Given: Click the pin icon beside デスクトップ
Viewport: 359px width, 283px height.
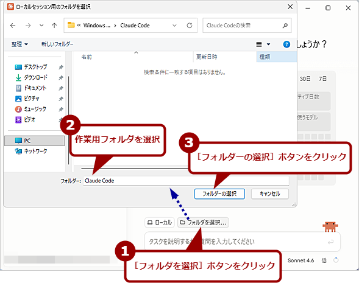Looking at the screenshot, I should [x=61, y=67].
